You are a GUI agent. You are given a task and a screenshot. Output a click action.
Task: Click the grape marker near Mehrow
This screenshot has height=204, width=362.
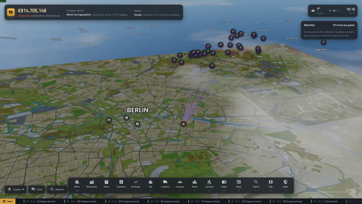tap(324, 42)
